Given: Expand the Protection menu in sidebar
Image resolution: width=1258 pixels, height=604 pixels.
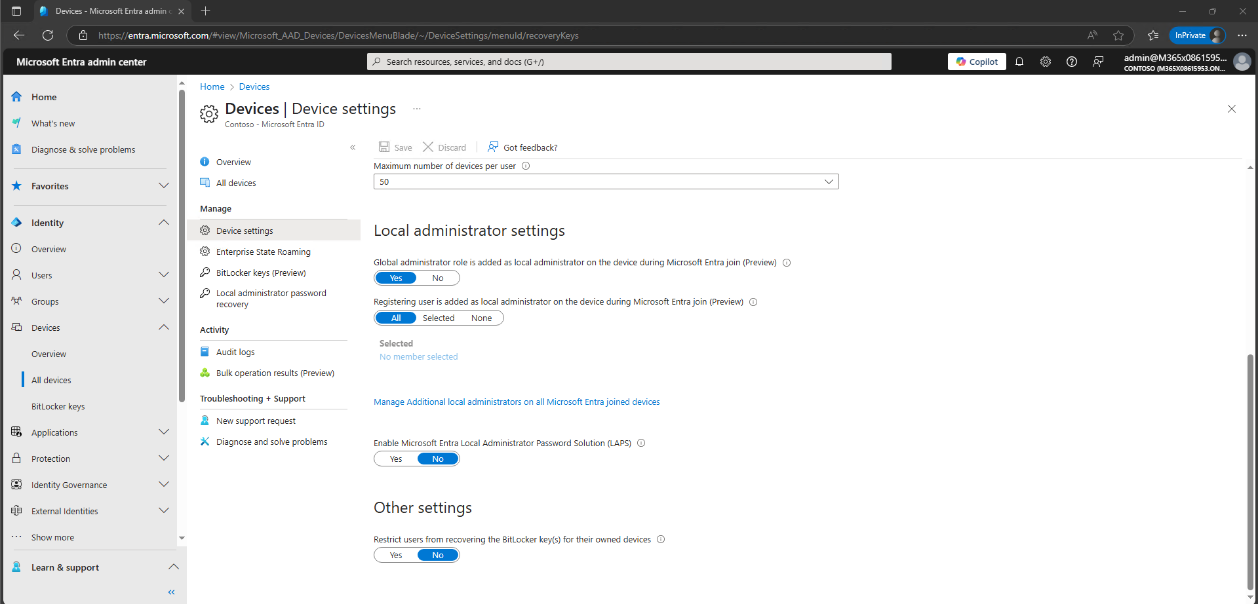Looking at the screenshot, I should pyautogui.click(x=164, y=459).
